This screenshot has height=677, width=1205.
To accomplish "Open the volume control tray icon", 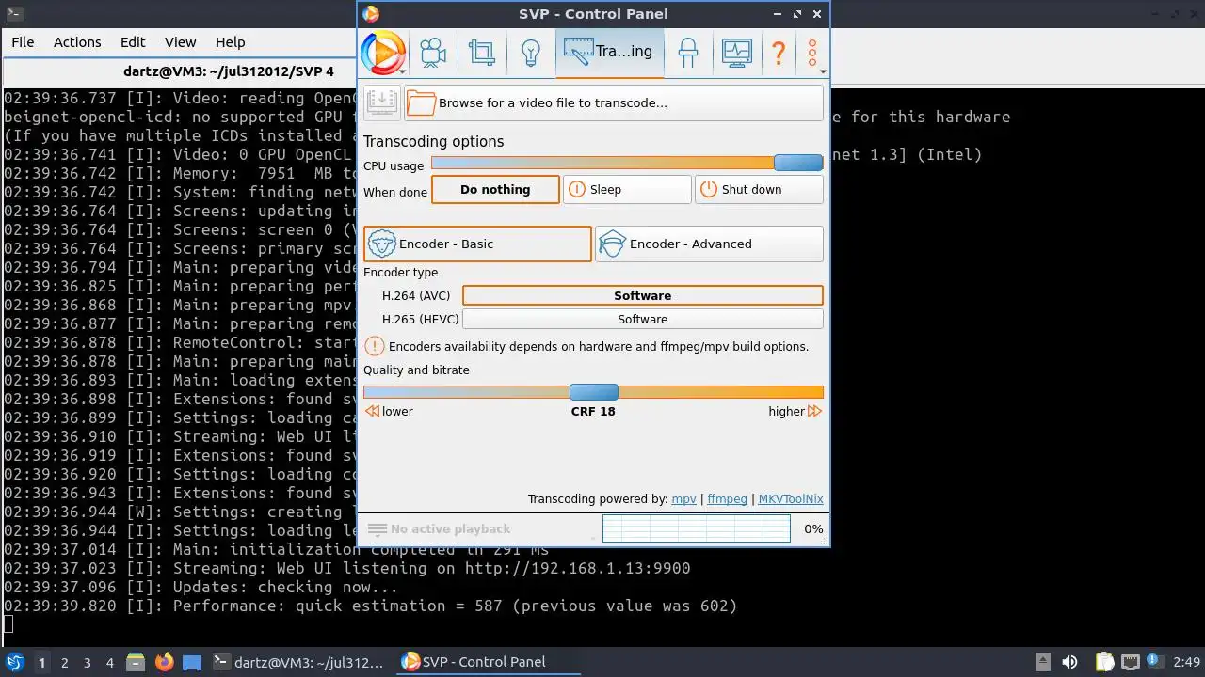I will click(1069, 662).
